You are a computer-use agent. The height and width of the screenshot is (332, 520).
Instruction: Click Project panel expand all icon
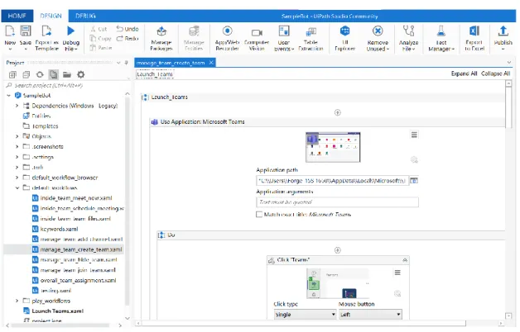click(12, 74)
